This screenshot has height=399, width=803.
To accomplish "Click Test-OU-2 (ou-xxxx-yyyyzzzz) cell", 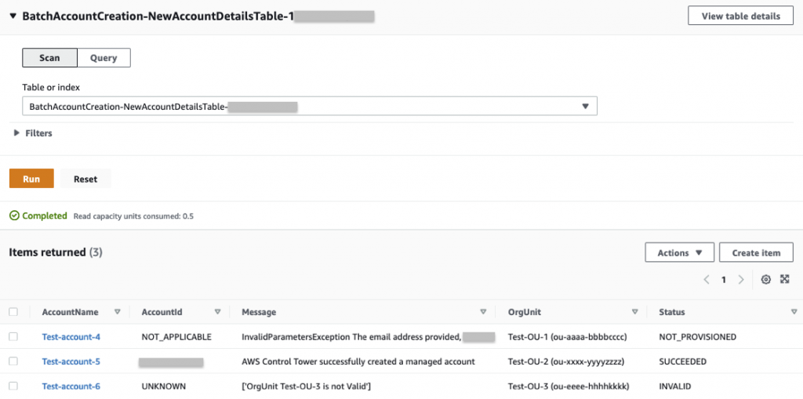I will 566,361.
